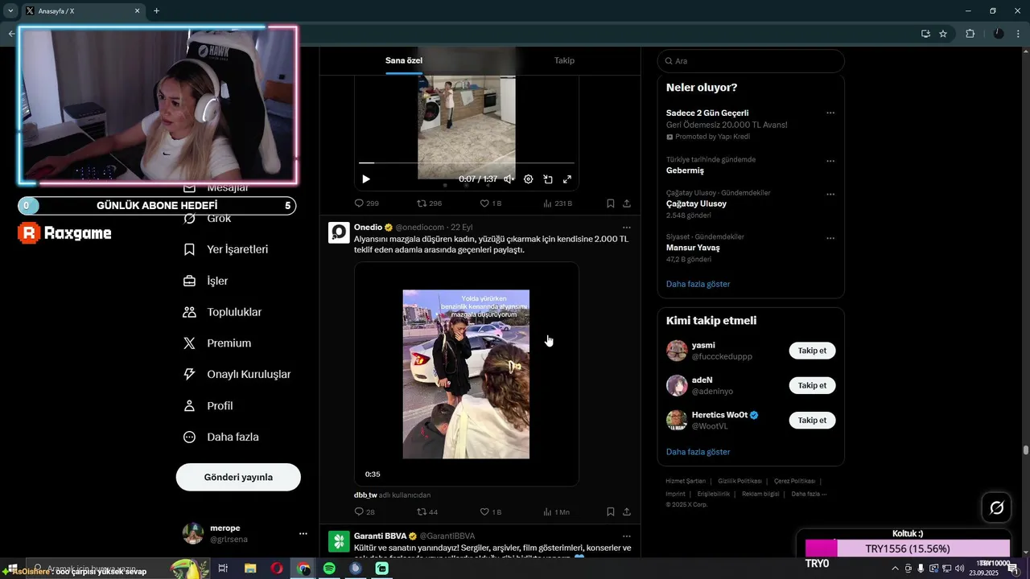Play the washing machine video
Viewport: 1030px width, 579px height.
coord(366,179)
